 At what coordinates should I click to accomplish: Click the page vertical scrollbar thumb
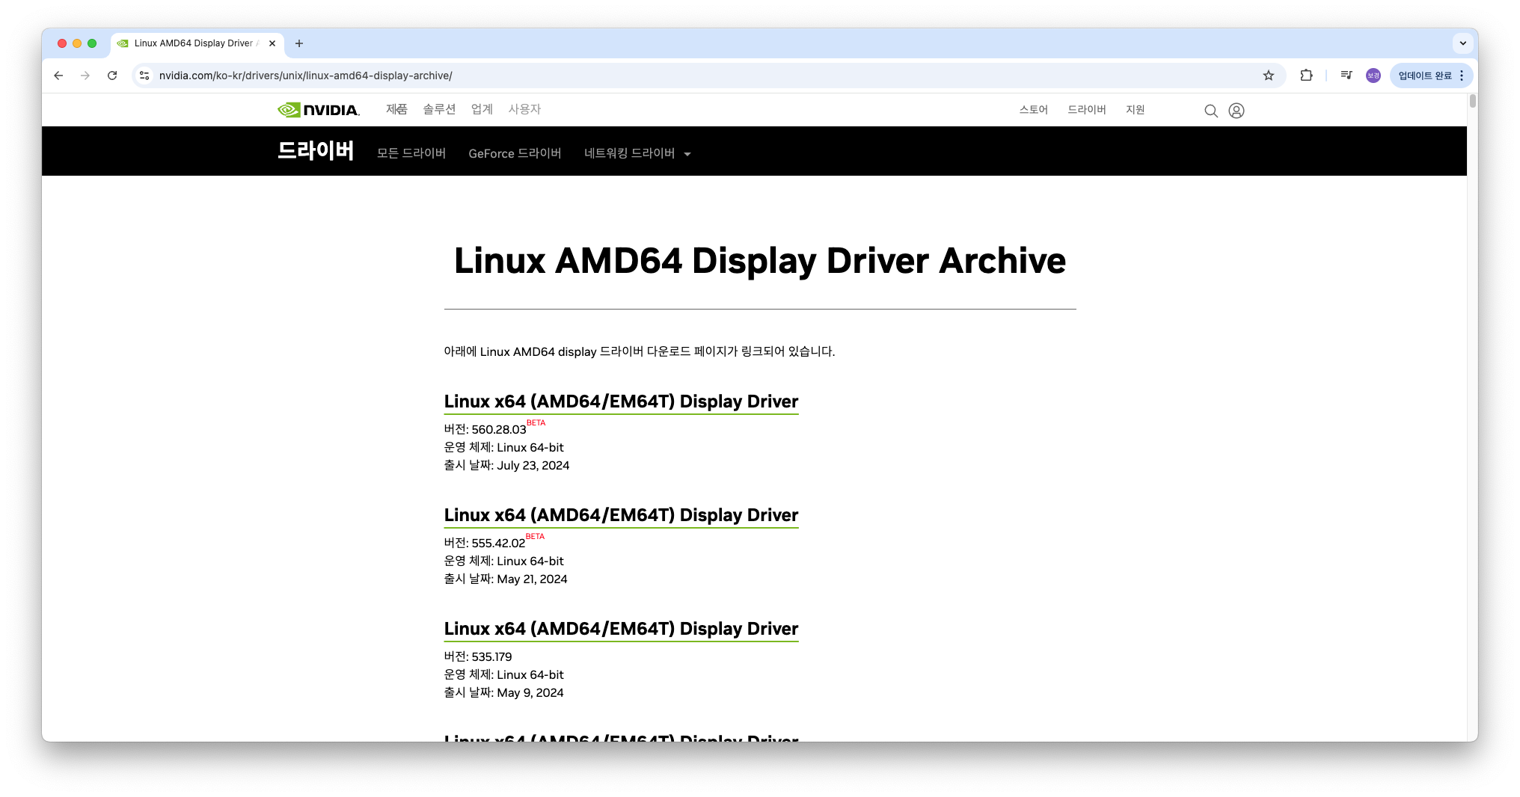coord(1472,101)
